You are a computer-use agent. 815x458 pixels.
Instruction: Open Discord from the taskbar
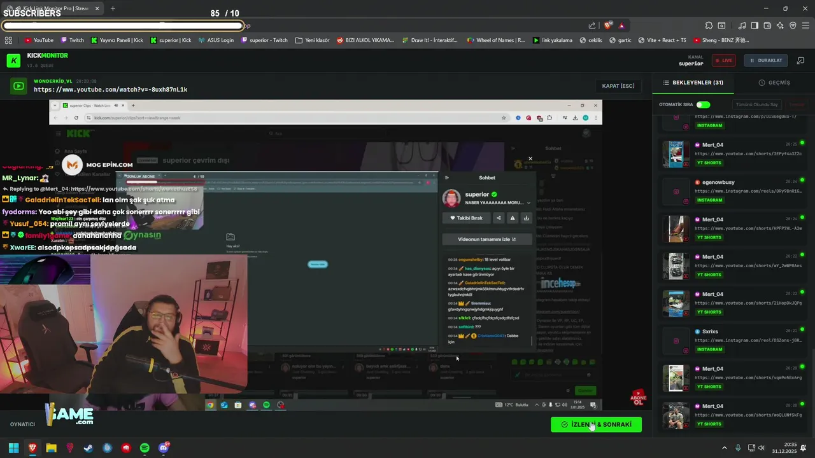164,448
